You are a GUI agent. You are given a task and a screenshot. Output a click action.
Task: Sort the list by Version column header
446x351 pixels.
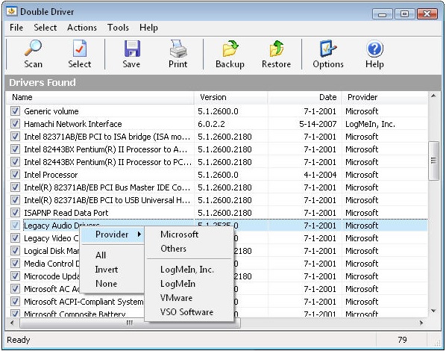230,97
